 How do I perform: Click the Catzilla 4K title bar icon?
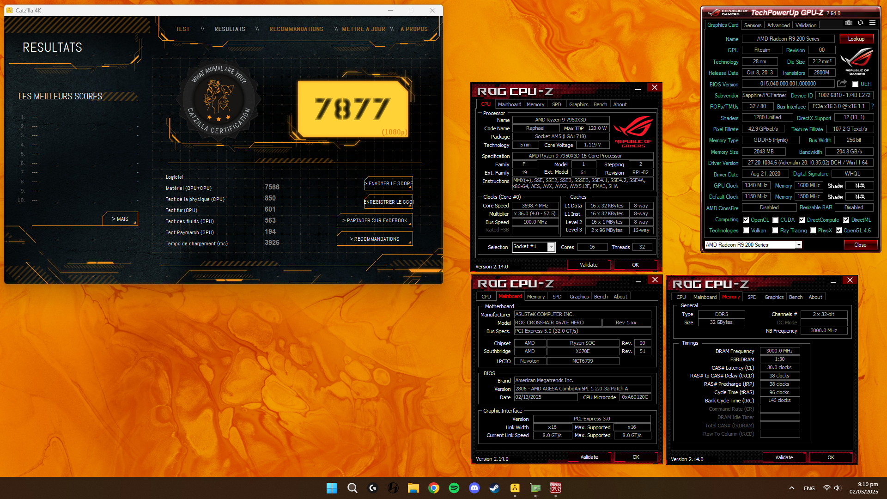9,10
